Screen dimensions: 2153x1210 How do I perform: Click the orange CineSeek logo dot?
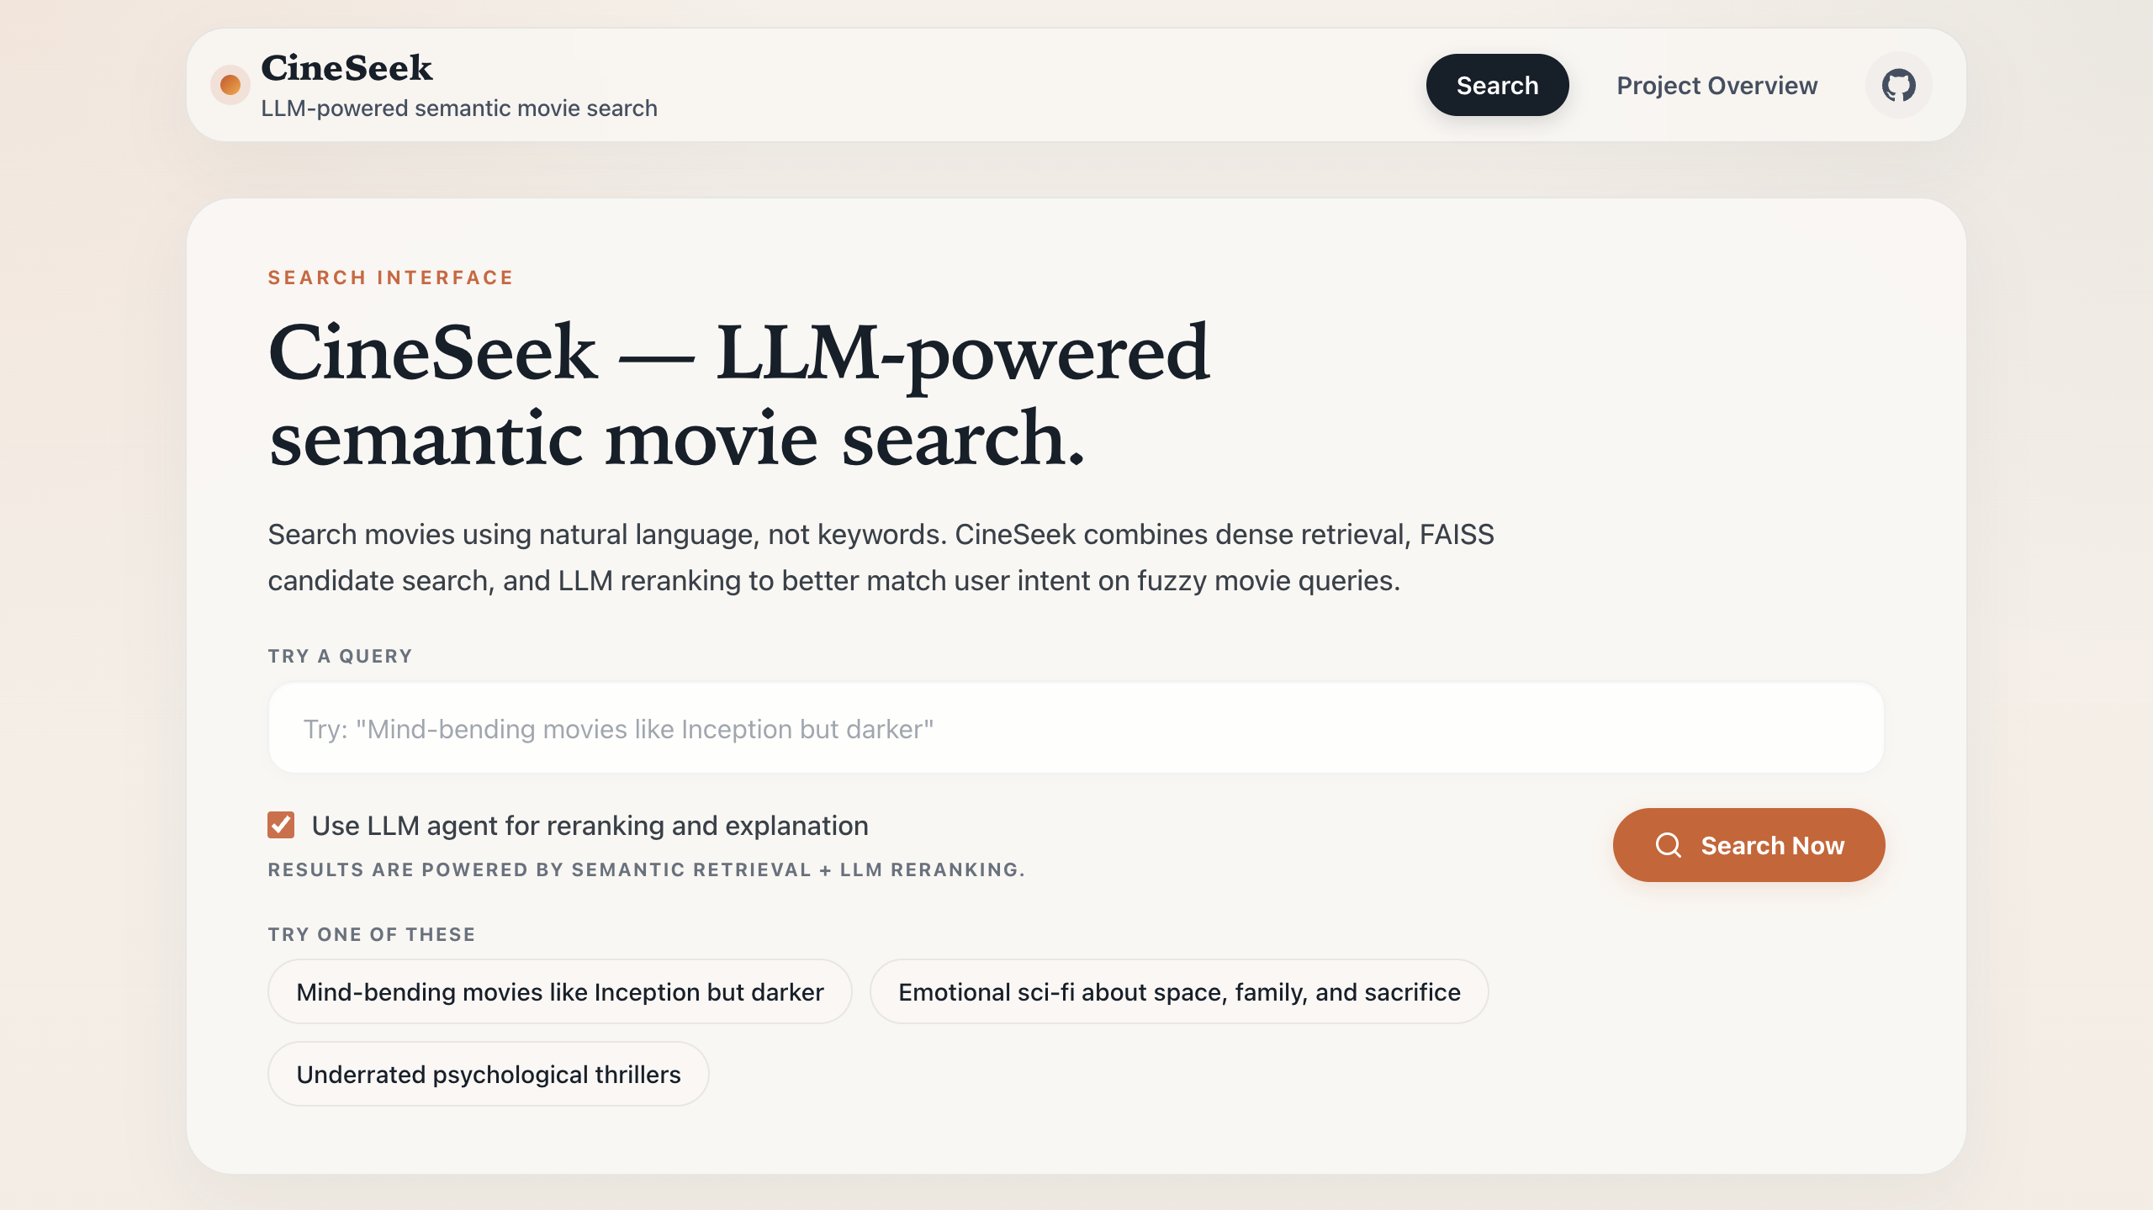pos(230,85)
